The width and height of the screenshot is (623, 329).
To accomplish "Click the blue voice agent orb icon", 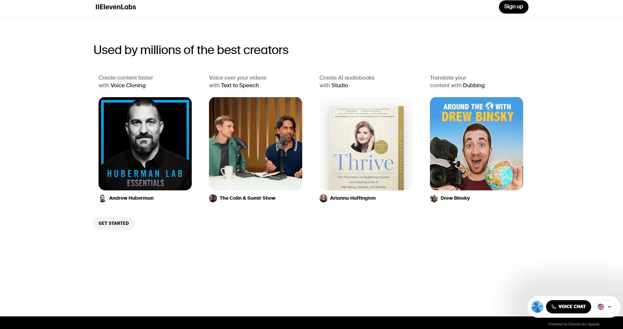I will coord(537,307).
